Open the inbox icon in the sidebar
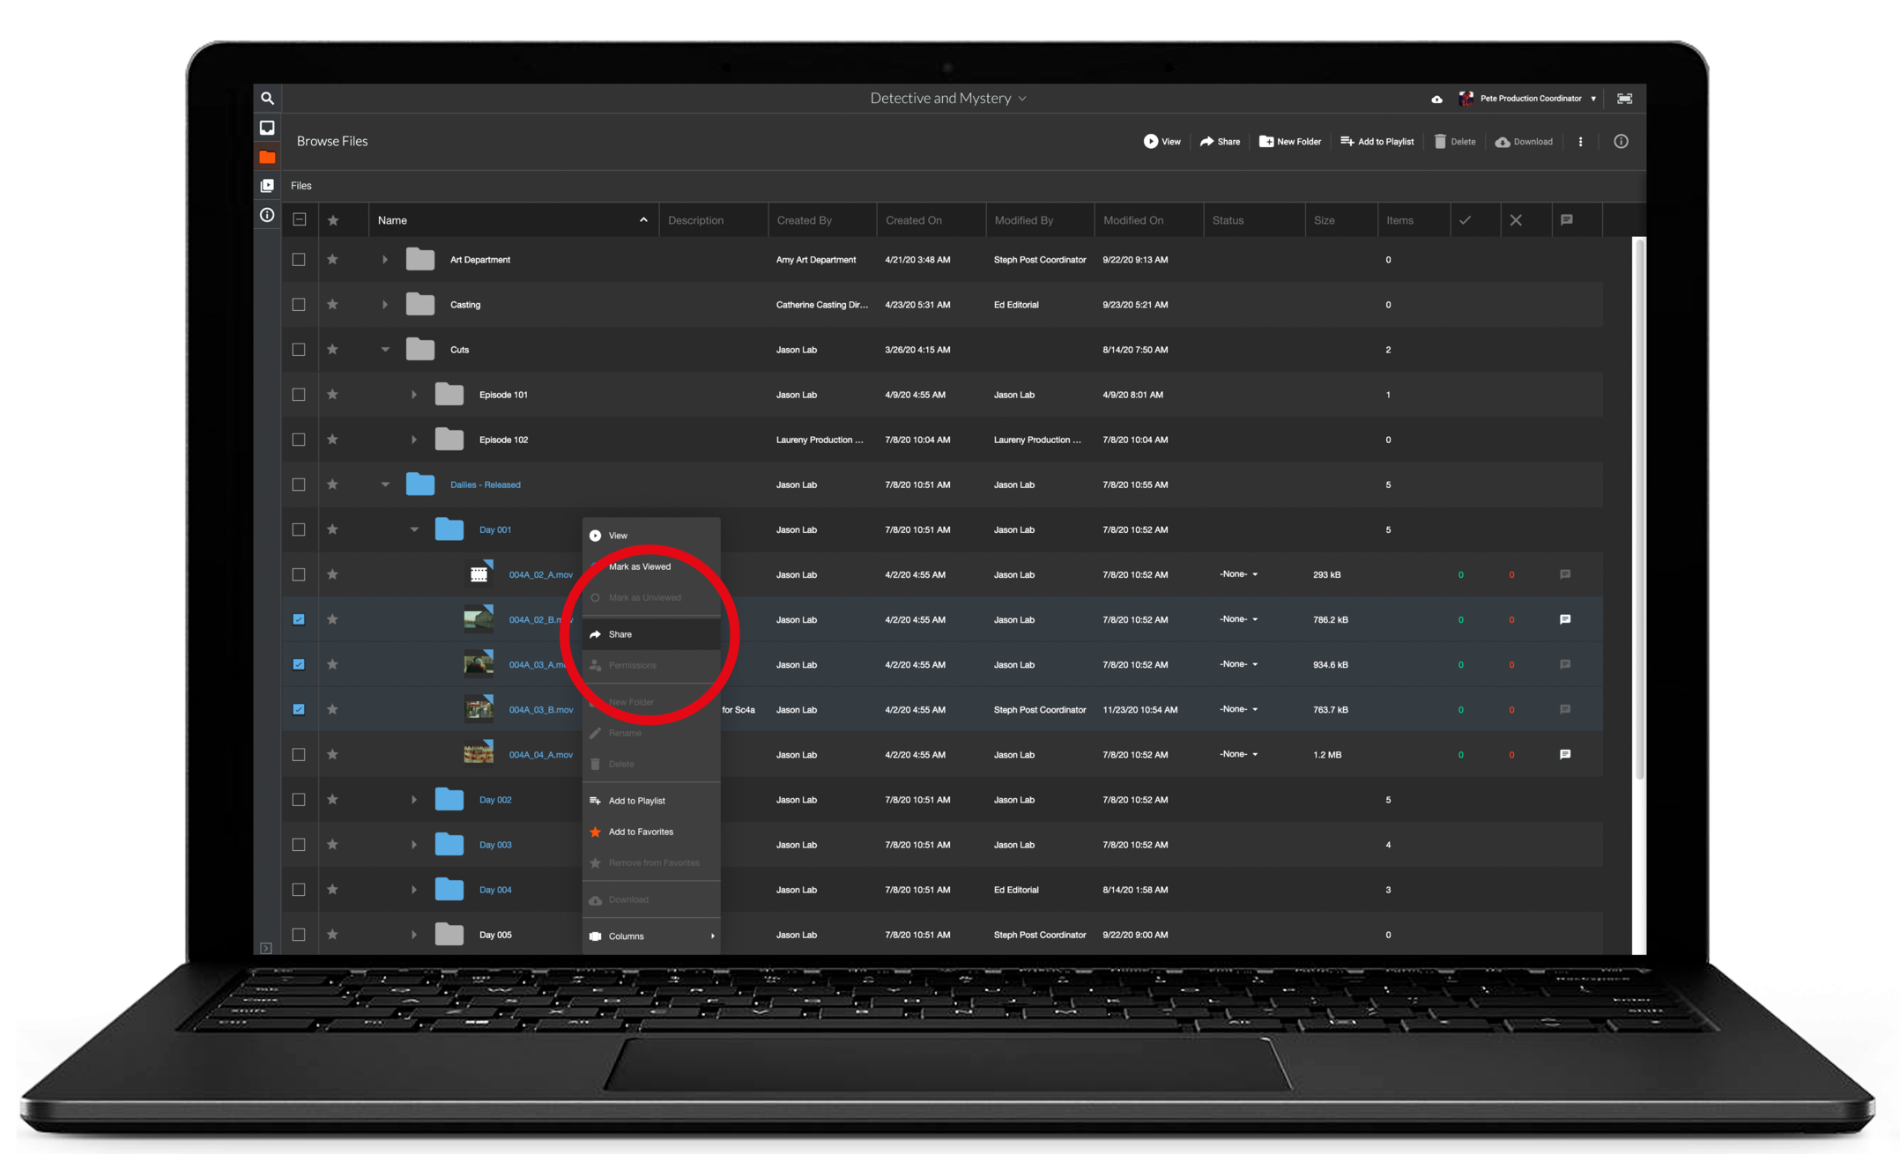Screen dimensions: 1900x1154 [267, 128]
